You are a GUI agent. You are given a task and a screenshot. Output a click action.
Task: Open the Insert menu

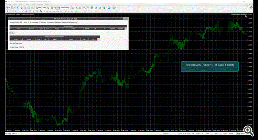21,4
